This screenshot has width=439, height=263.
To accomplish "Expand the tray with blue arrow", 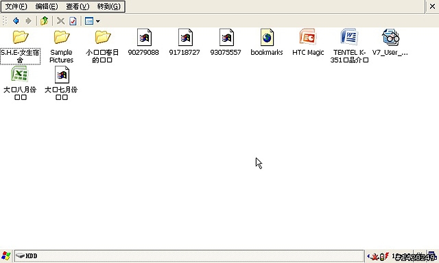I will pyautogui.click(x=368, y=255).
